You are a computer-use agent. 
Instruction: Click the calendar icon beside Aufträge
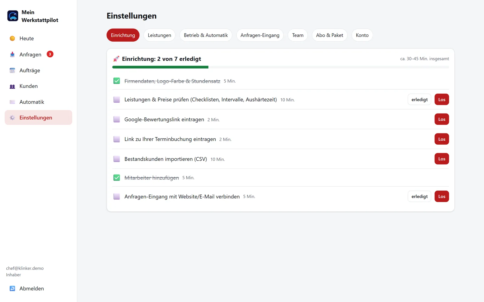click(12, 70)
